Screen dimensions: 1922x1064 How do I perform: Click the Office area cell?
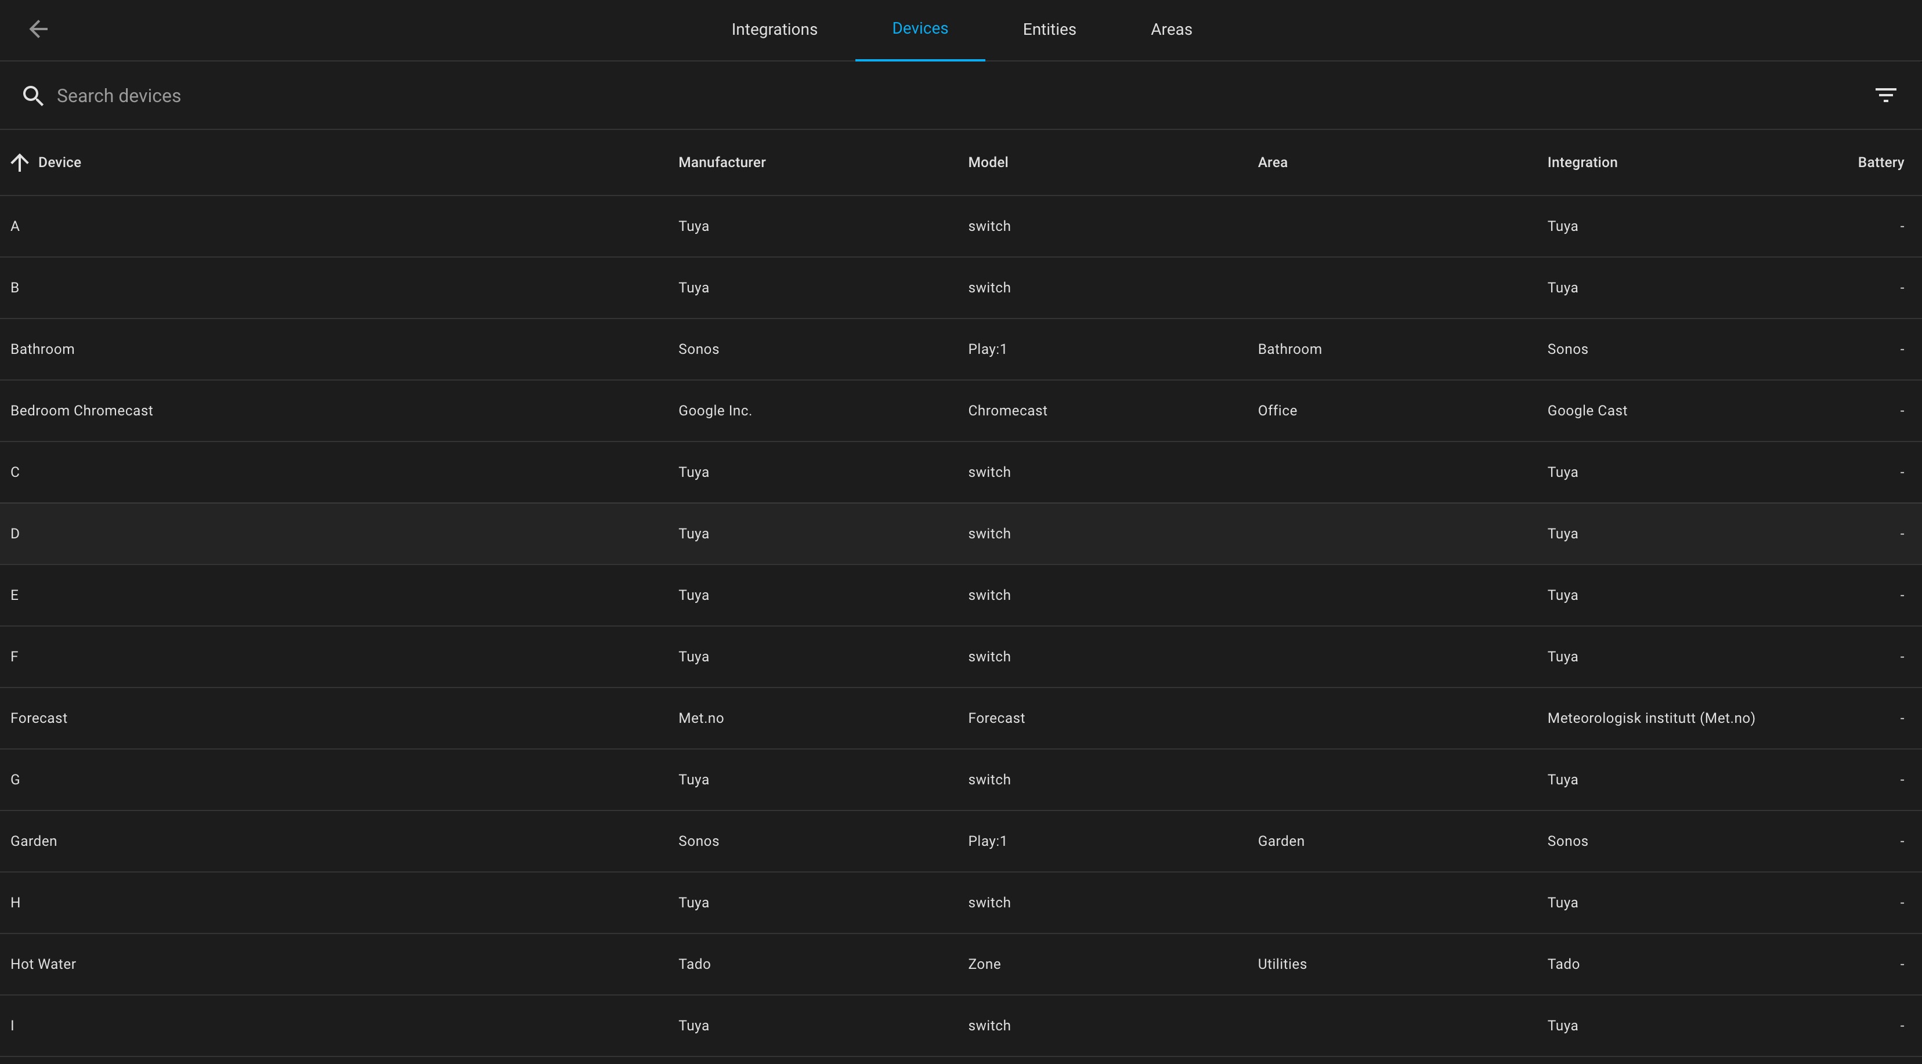pyautogui.click(x=1277, y=410)
